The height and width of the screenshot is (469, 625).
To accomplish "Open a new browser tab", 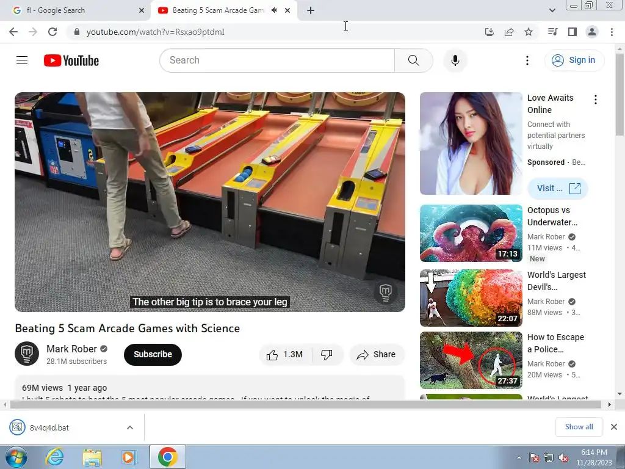I will coord(311,10).
